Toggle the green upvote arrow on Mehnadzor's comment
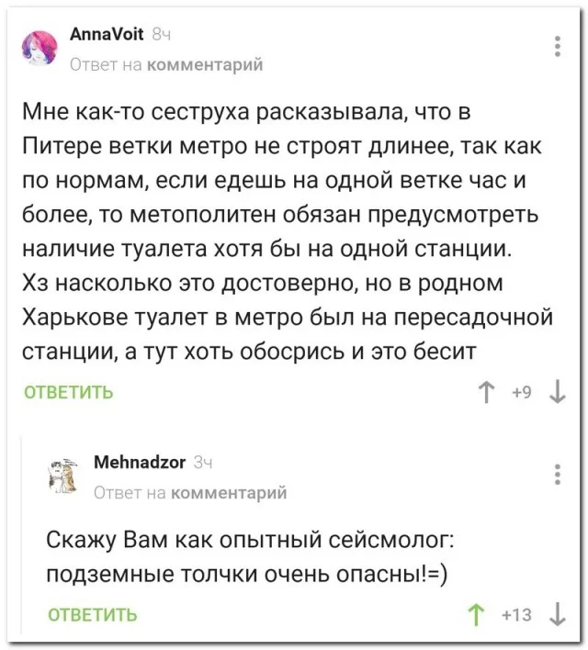This screenshot has height=650, width=588. 477,614
